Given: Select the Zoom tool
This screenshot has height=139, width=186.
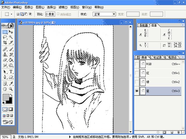Looking at the screenshot, I should point(11,89).
